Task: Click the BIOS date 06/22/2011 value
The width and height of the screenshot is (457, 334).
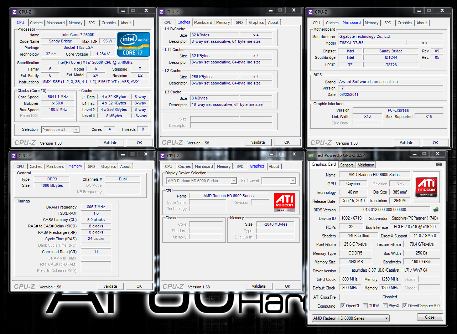Action: (390, 94)
